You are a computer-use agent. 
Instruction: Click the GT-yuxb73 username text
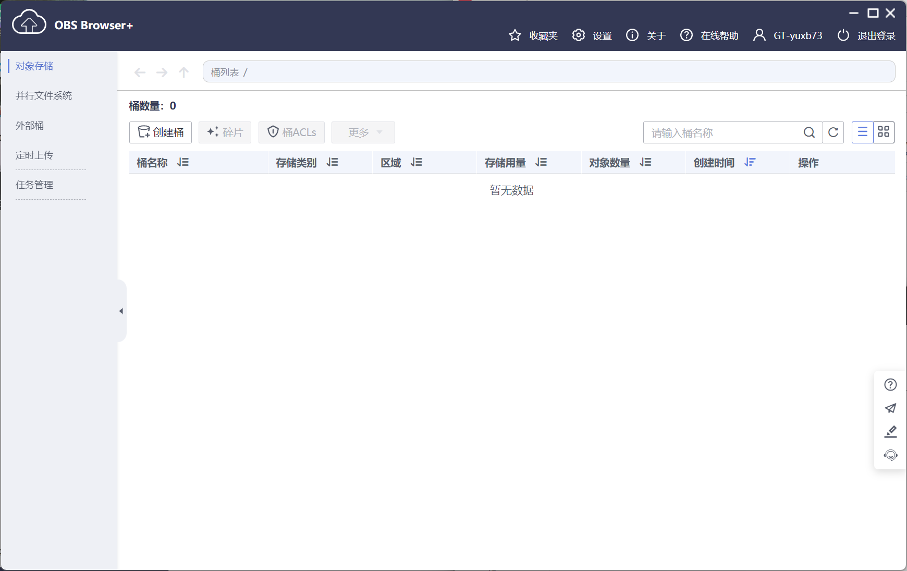[x=798, y=35]
